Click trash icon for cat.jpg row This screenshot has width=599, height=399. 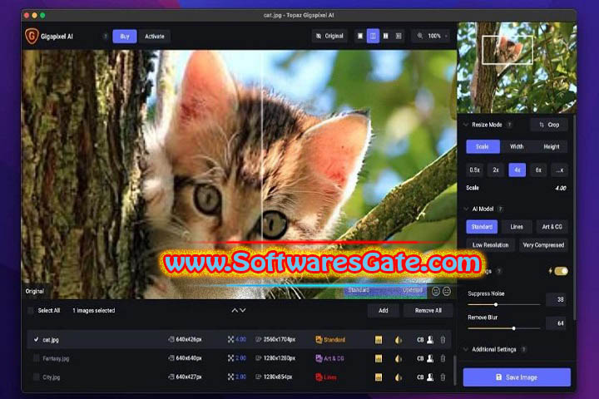(x=443, y=339)
